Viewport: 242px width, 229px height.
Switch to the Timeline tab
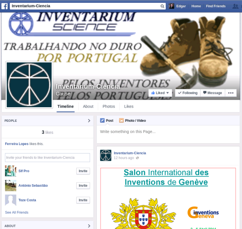click(66, 106)
